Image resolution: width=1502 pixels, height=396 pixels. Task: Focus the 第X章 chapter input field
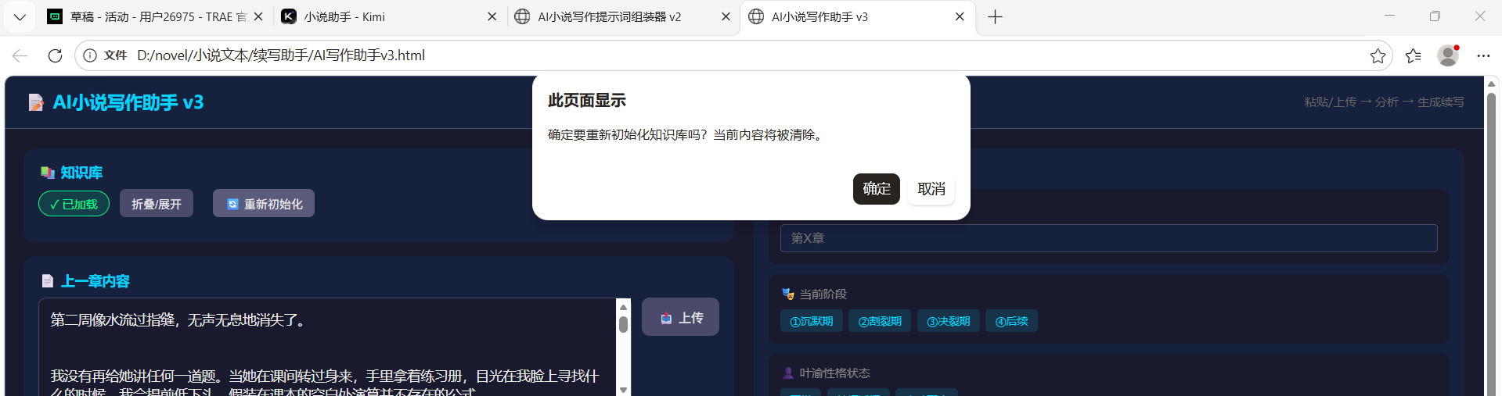click(1108, 238)
